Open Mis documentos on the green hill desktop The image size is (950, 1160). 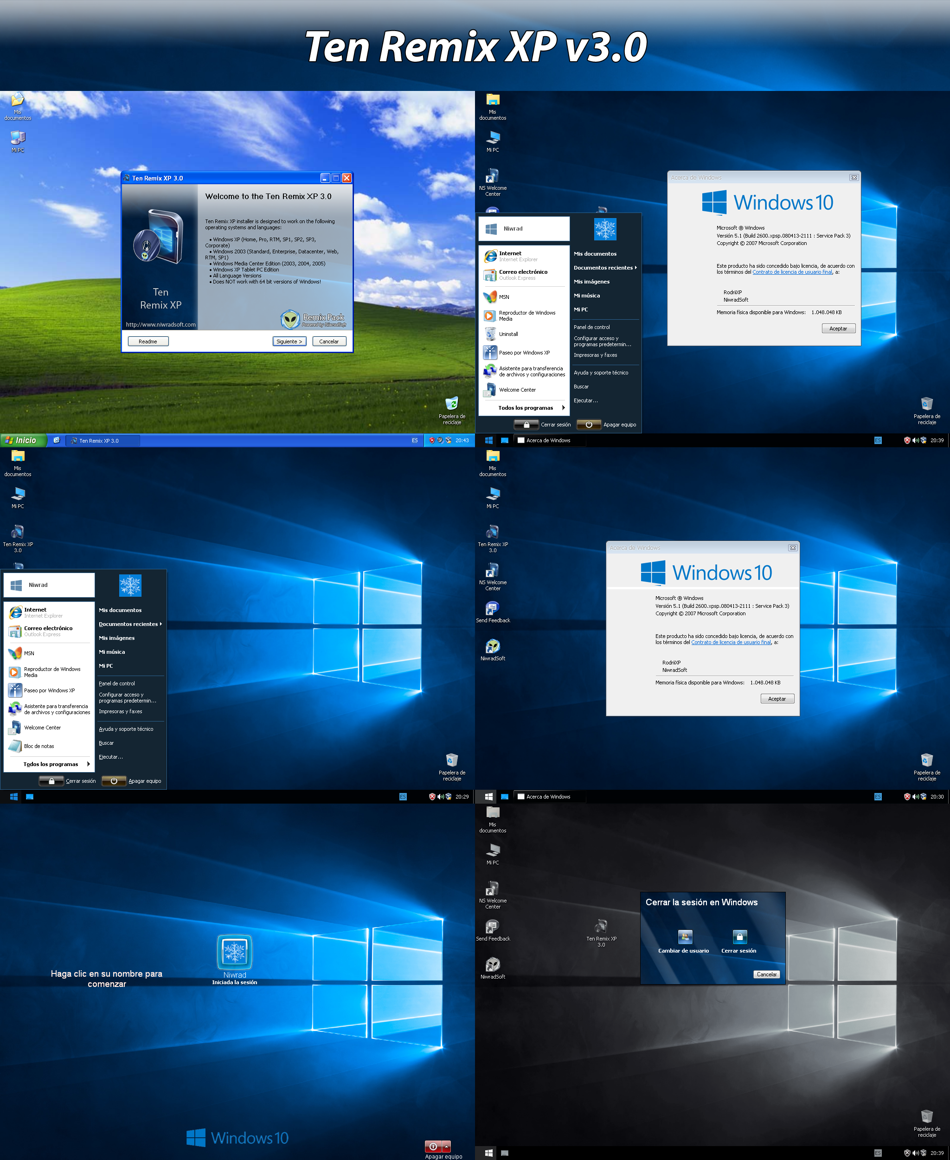[x=18, y=107]
